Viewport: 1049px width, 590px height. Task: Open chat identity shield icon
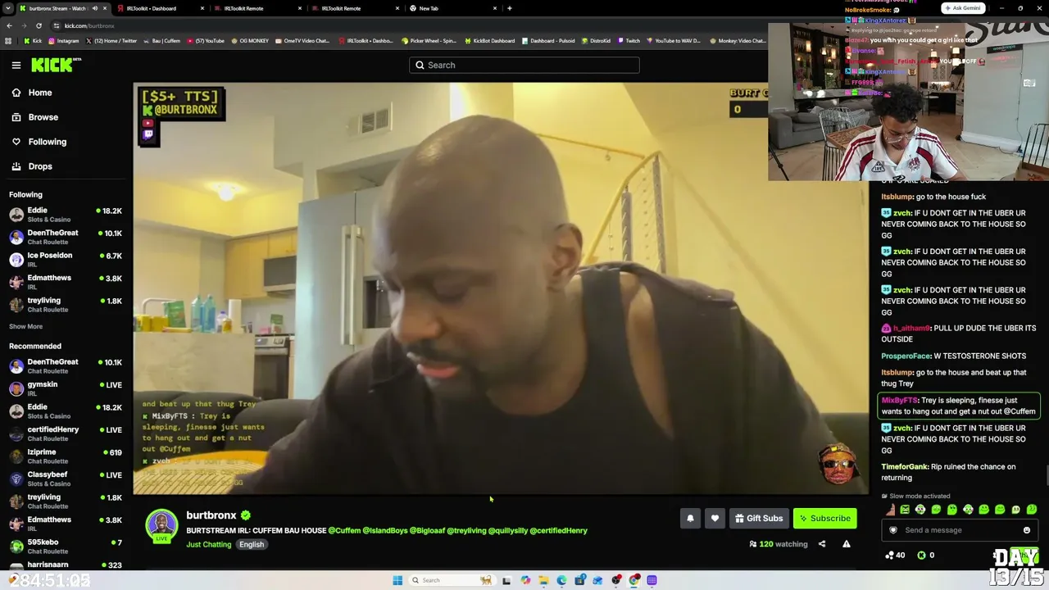(x=893, y=530)
